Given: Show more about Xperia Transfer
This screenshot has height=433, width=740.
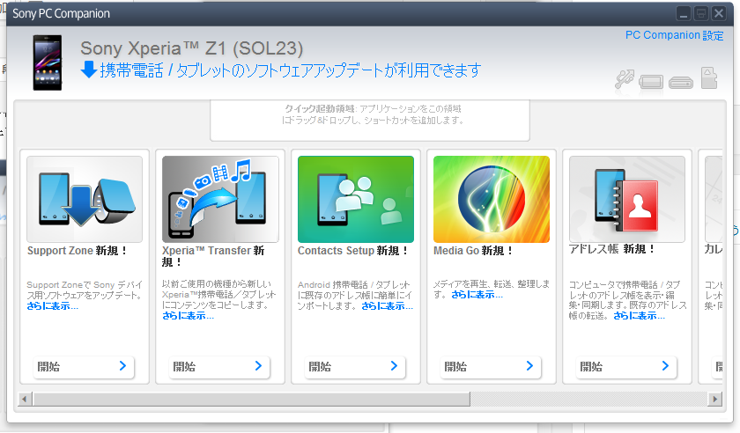Looking at the screenshot, I should (x=188, y=316).
